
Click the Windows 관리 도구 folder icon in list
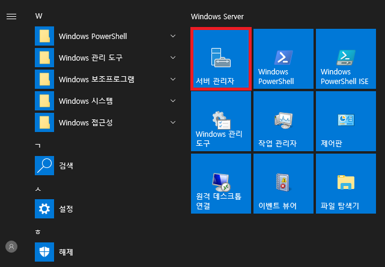pyautogui.click(x=44, y=58)
